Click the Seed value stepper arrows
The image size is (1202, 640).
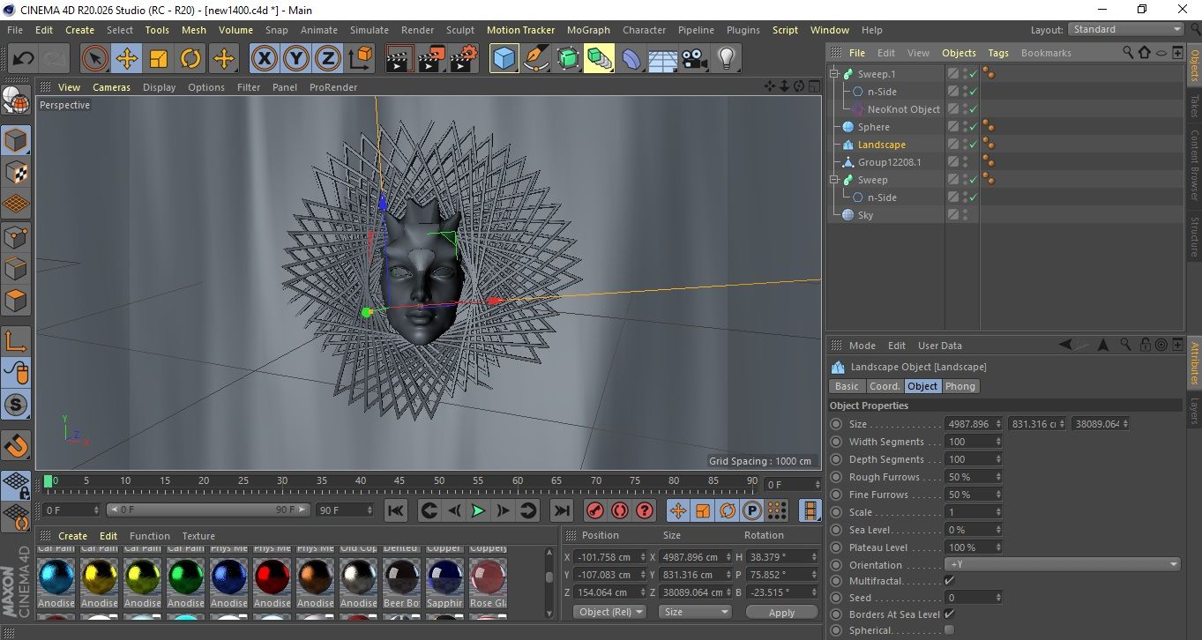(x=998, y=598)
